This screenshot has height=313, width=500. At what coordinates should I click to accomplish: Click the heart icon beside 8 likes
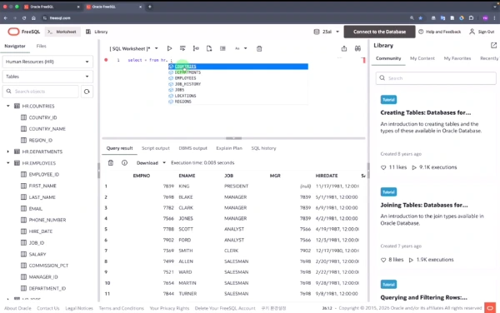point(383,260)
